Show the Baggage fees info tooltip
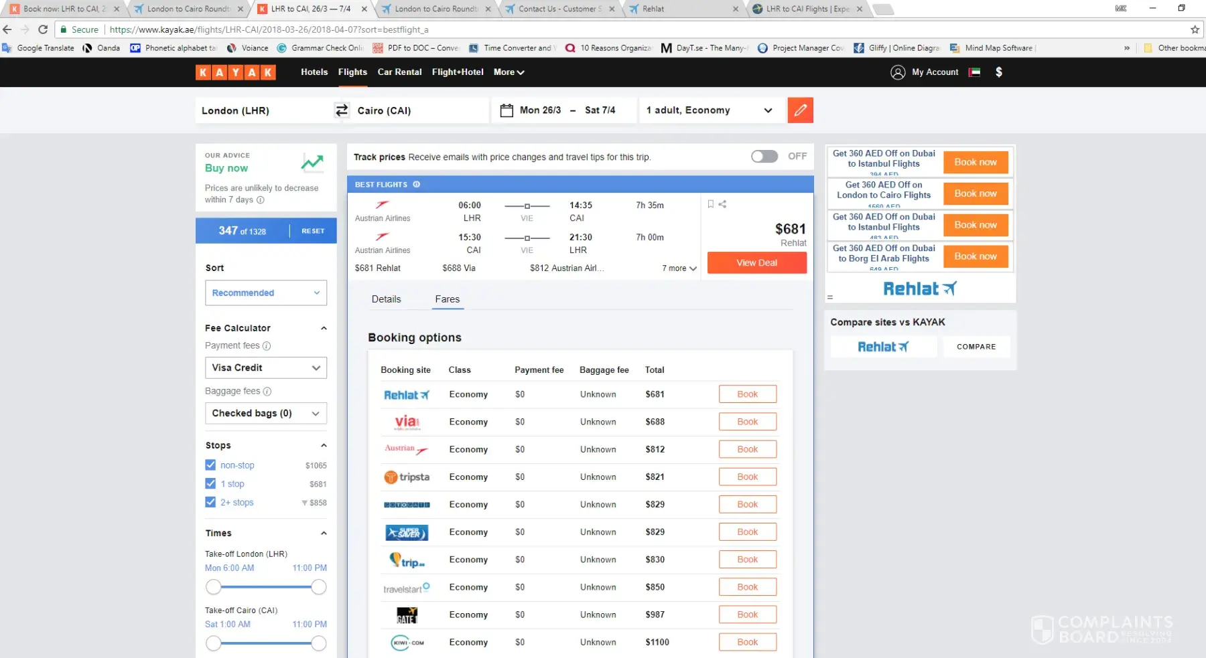Viewport: 1206px width, 658px height. pos(267,392)
